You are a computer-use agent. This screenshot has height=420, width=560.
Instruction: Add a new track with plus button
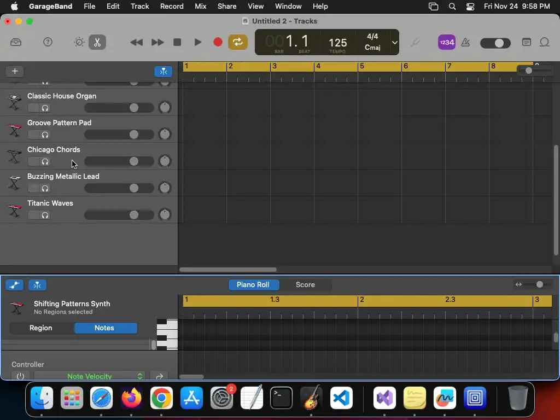point(15,71)
